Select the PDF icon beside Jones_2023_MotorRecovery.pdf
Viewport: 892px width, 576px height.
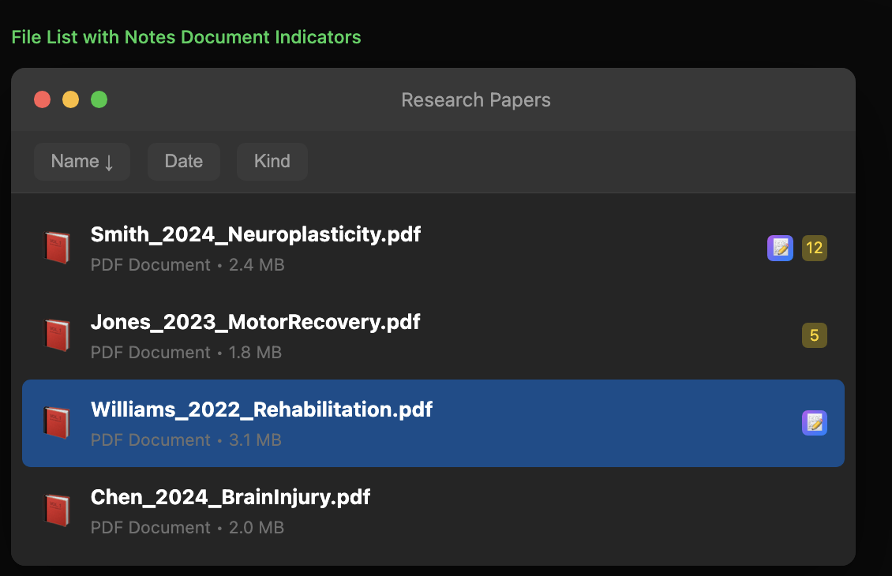point(56,335)
